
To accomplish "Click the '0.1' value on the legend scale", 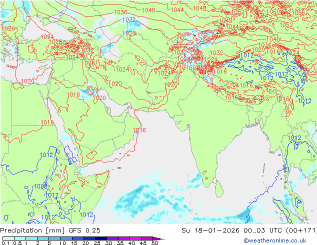I will coord(5,243).
